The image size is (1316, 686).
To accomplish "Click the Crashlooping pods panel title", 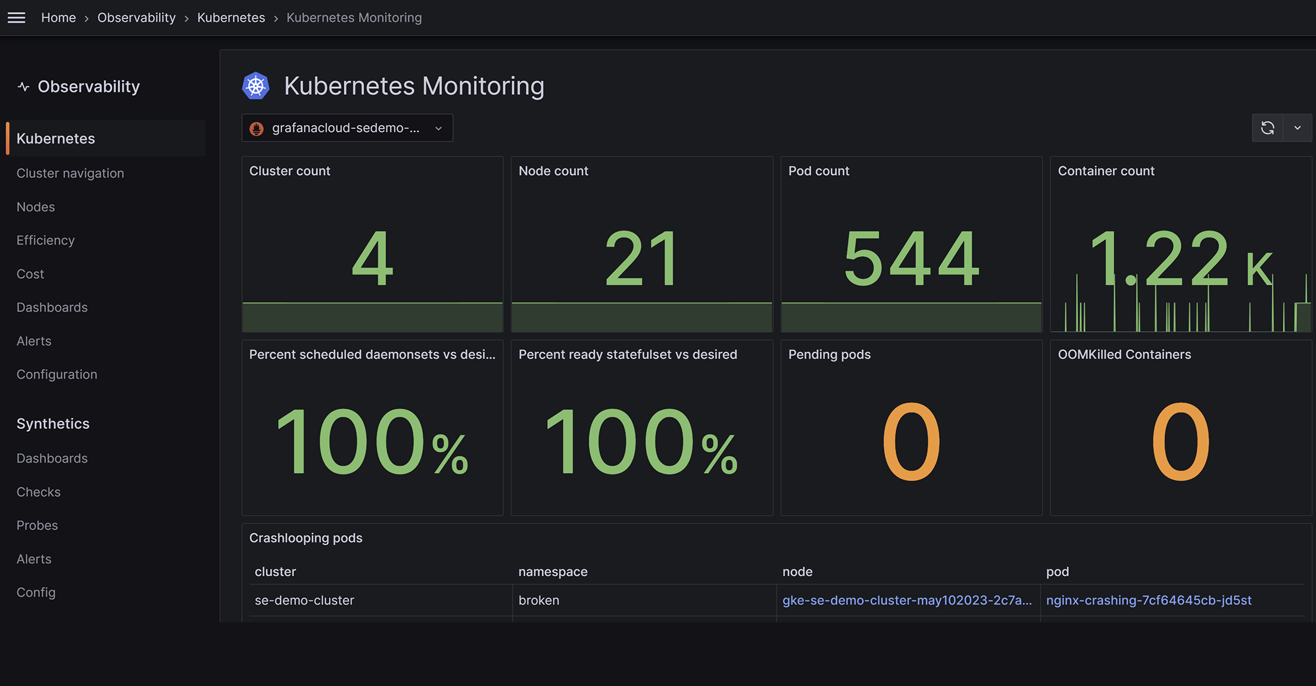I will click(x=305, y=537).
